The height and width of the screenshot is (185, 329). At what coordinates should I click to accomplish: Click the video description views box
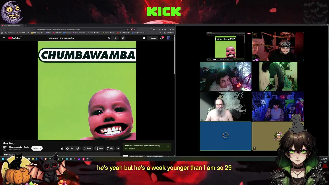click(x=61, y=155)
